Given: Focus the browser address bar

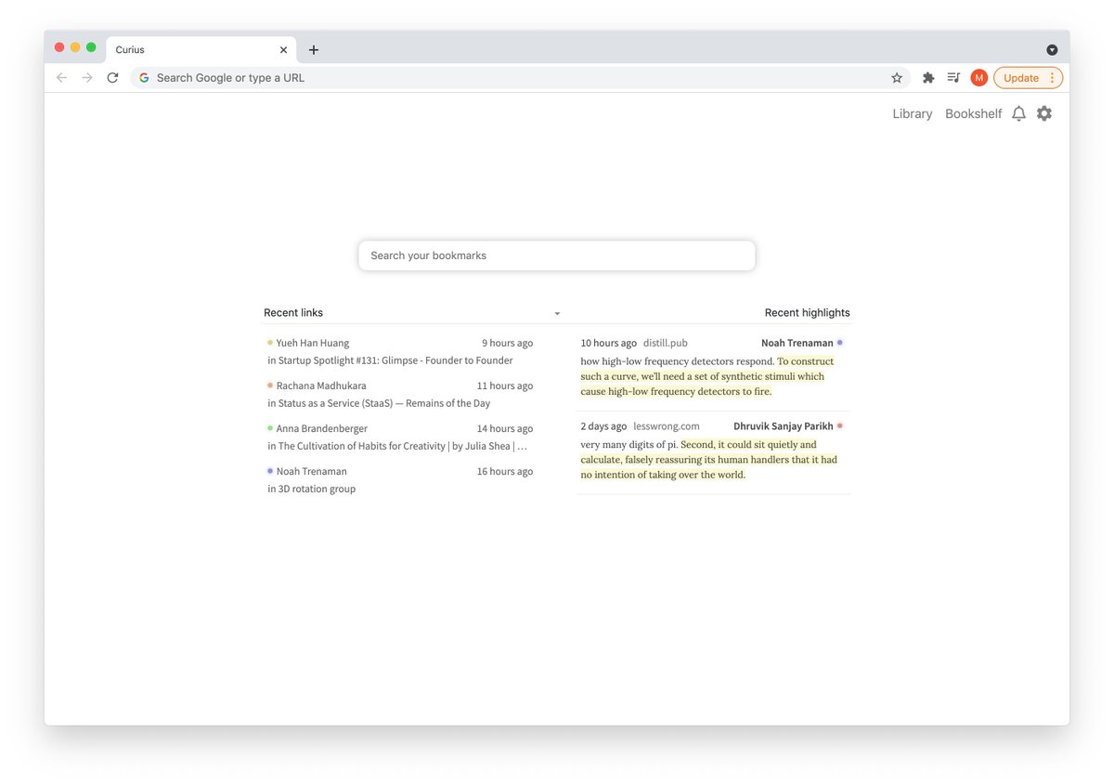Looking at the screenshot, I should pyautogui.click(x=520, y=78).
